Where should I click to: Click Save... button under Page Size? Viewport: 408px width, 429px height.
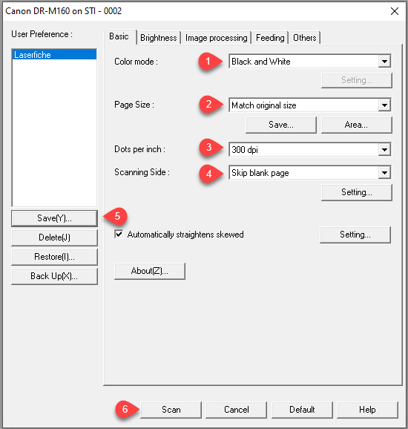tap(281, 125)
